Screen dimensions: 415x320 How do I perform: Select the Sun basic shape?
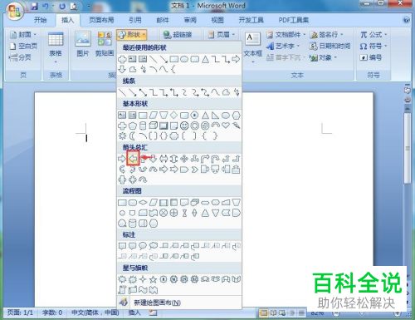click(122, 136)
